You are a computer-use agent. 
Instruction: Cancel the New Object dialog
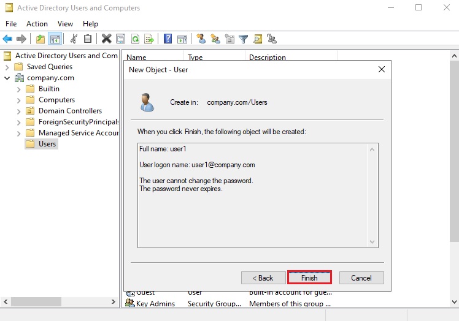[x=361, y=278]
